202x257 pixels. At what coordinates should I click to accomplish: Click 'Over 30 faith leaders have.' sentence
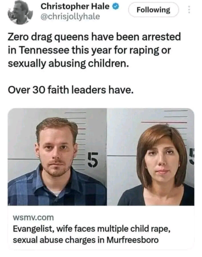pos(71,90)
